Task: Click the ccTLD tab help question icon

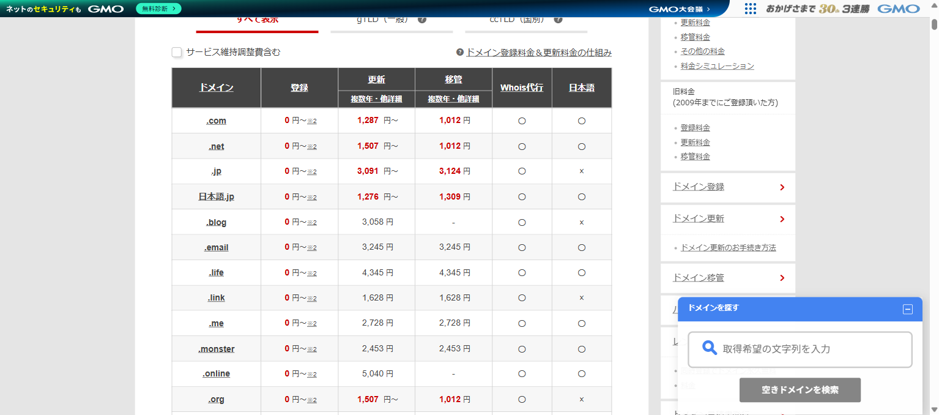Action: click(558, 20)
